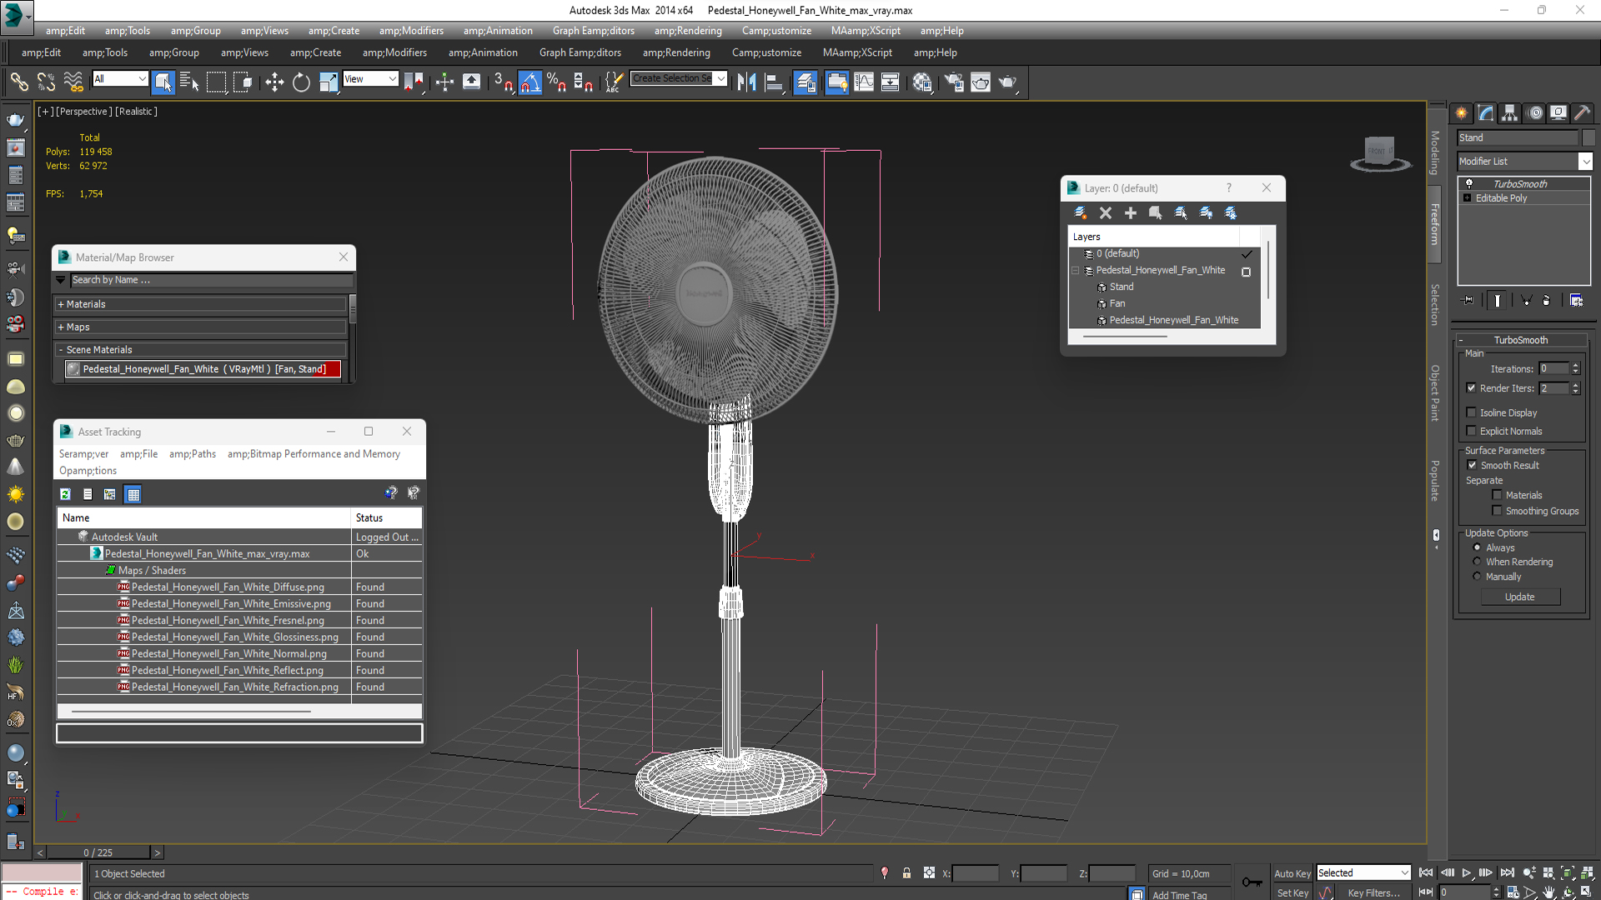Screen dimensions: 1601x900
Task: Select When Rendering update option
Action: 1478,562
